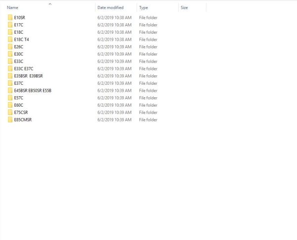Click the E30C folder icon
Screen dimensions: 297x240
coord(10,54)
